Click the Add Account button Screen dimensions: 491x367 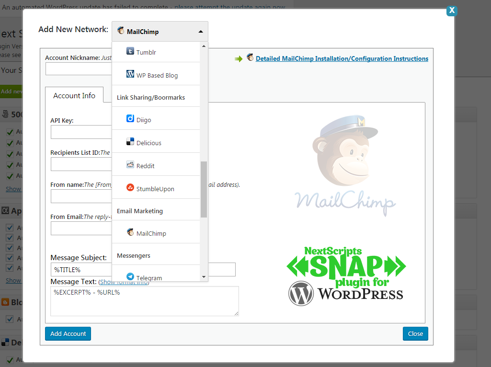point(68,333)
